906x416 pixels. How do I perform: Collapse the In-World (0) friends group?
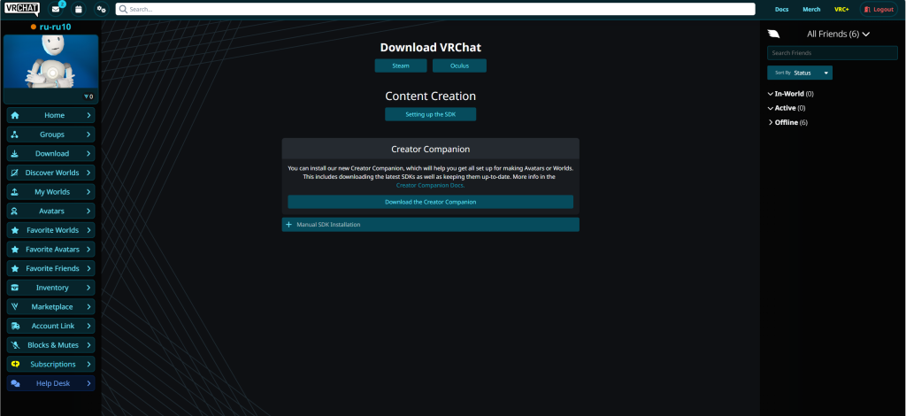coord(789,93)
